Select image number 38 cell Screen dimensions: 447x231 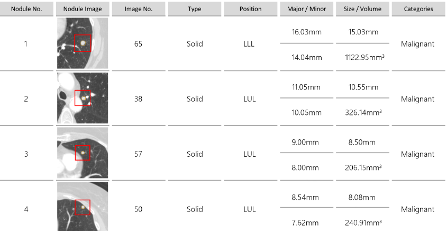138,99
